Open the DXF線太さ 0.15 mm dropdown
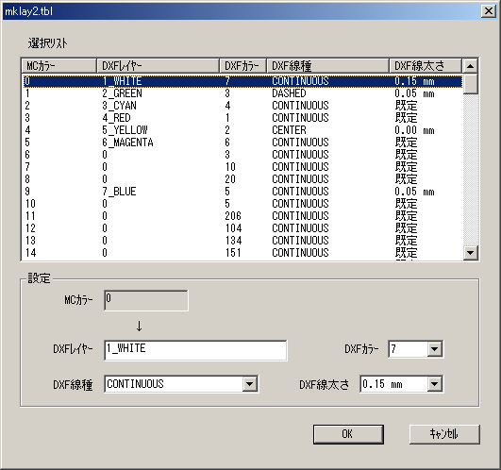501x470 pixels. (x=435, y=384)
